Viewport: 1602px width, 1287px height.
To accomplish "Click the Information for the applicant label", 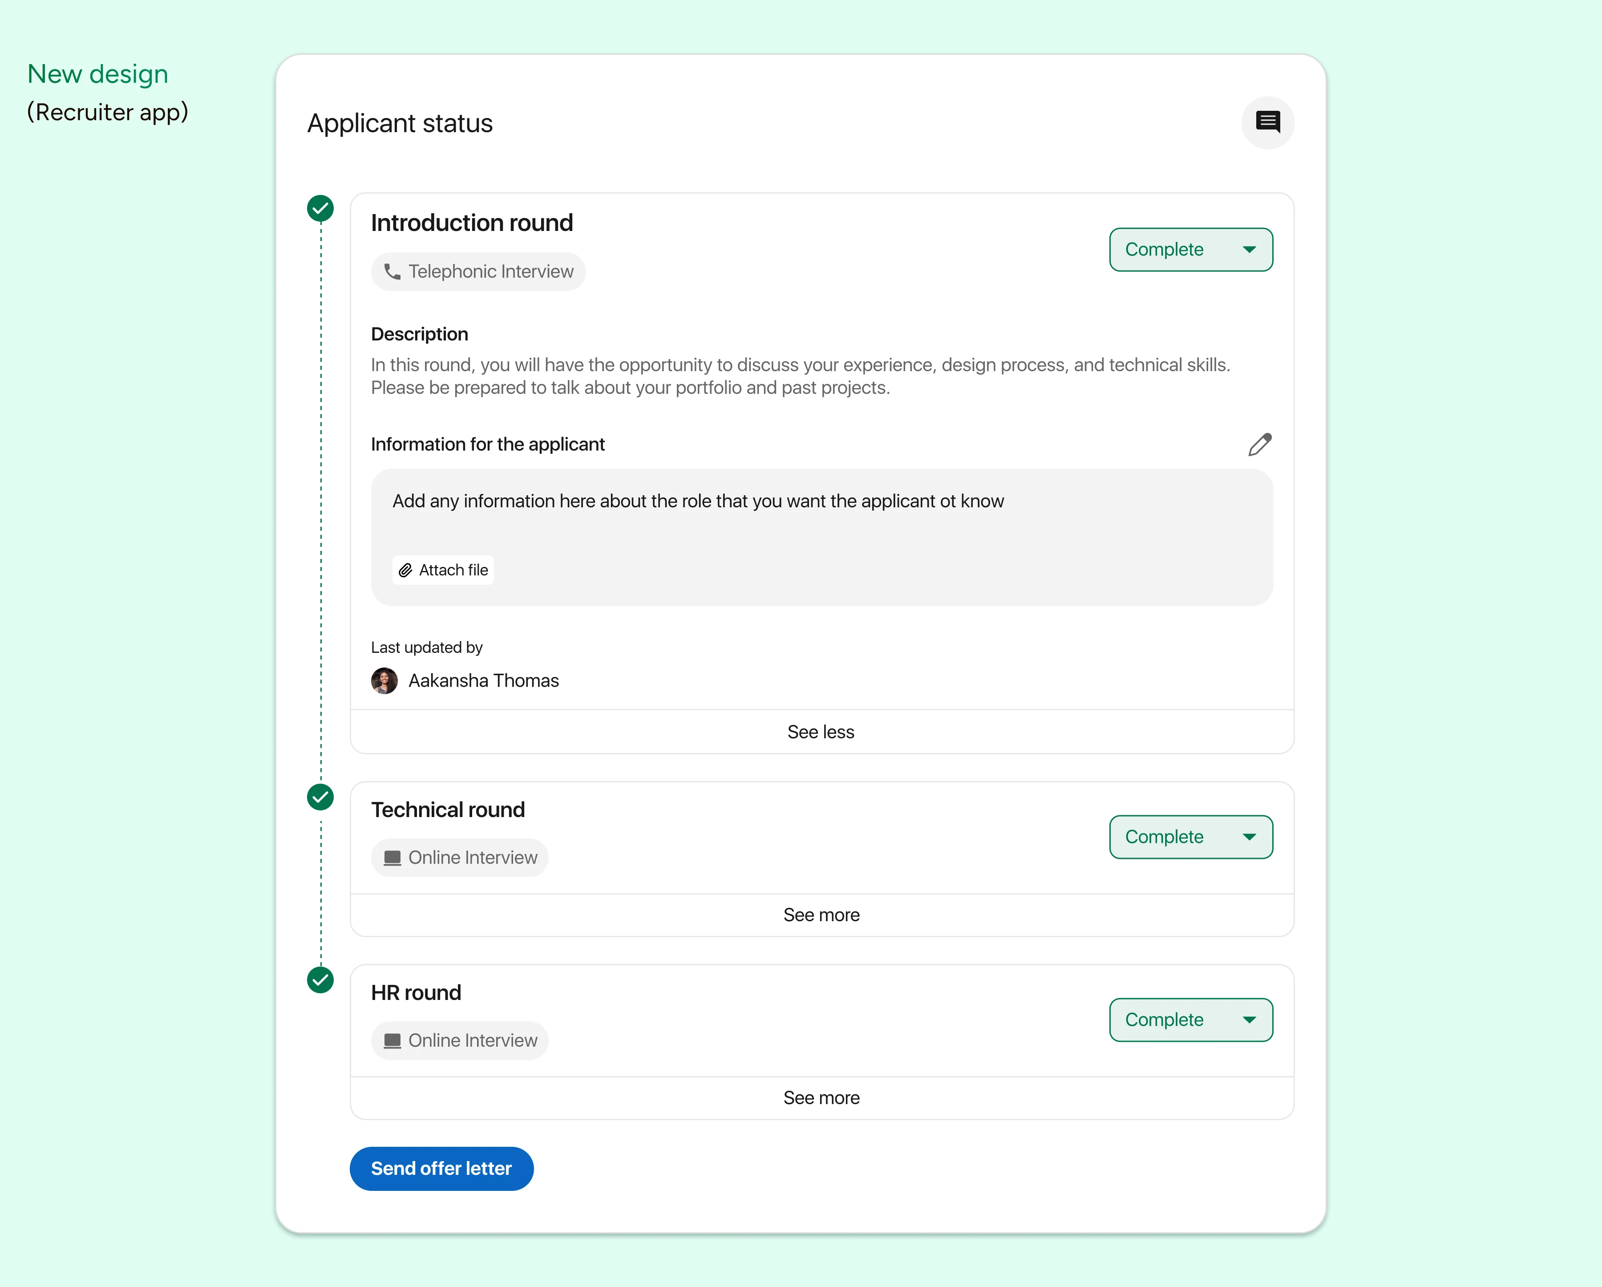I will tap(487, 445).
